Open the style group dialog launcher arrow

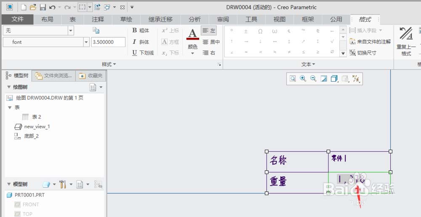[x=219, y=64]
